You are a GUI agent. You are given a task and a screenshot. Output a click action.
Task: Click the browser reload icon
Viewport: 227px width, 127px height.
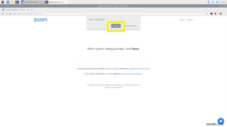point(10,13)
